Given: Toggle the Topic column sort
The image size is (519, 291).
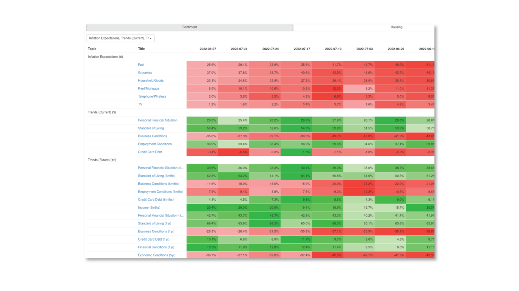Looking at the screenshot, I should coord(92,49).
